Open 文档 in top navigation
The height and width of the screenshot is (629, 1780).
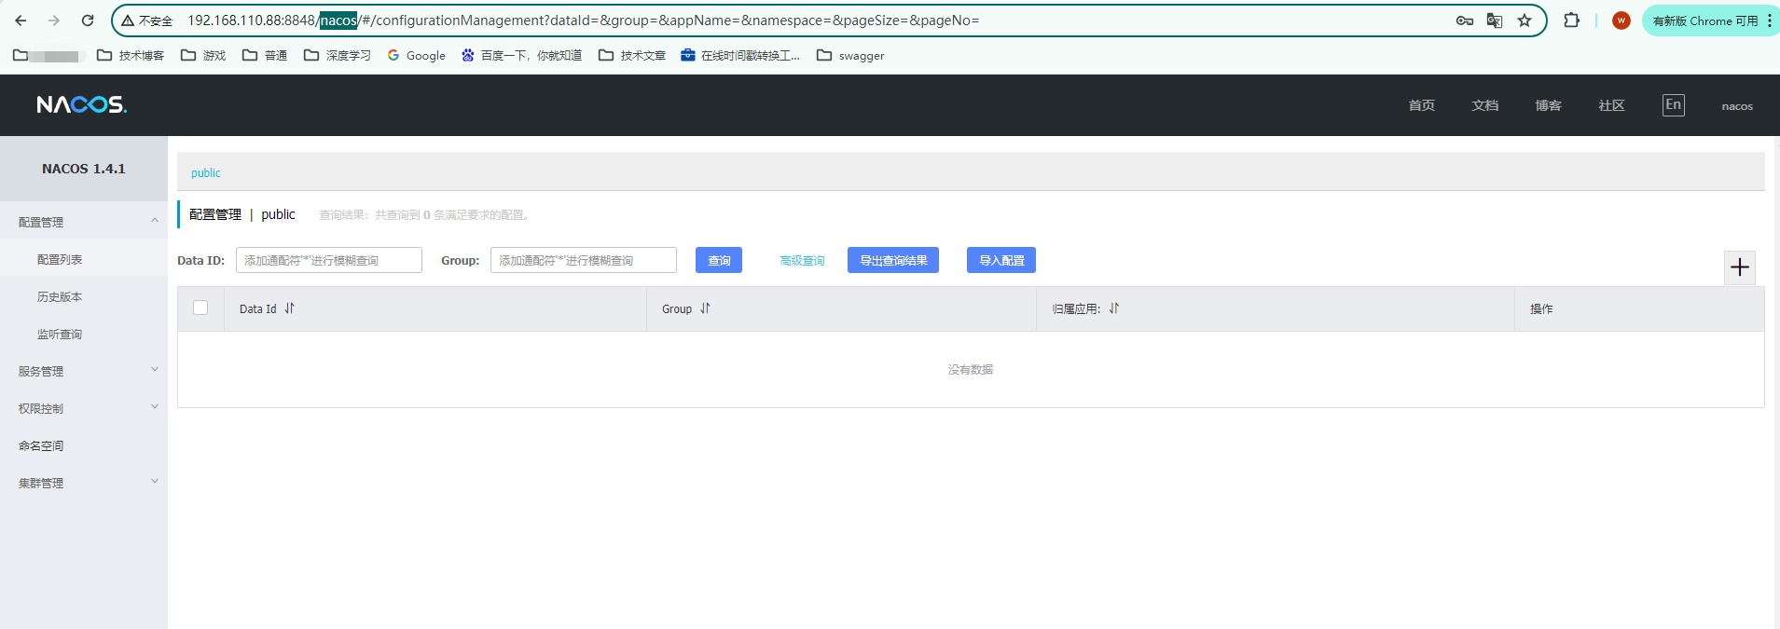[1484, 105]
